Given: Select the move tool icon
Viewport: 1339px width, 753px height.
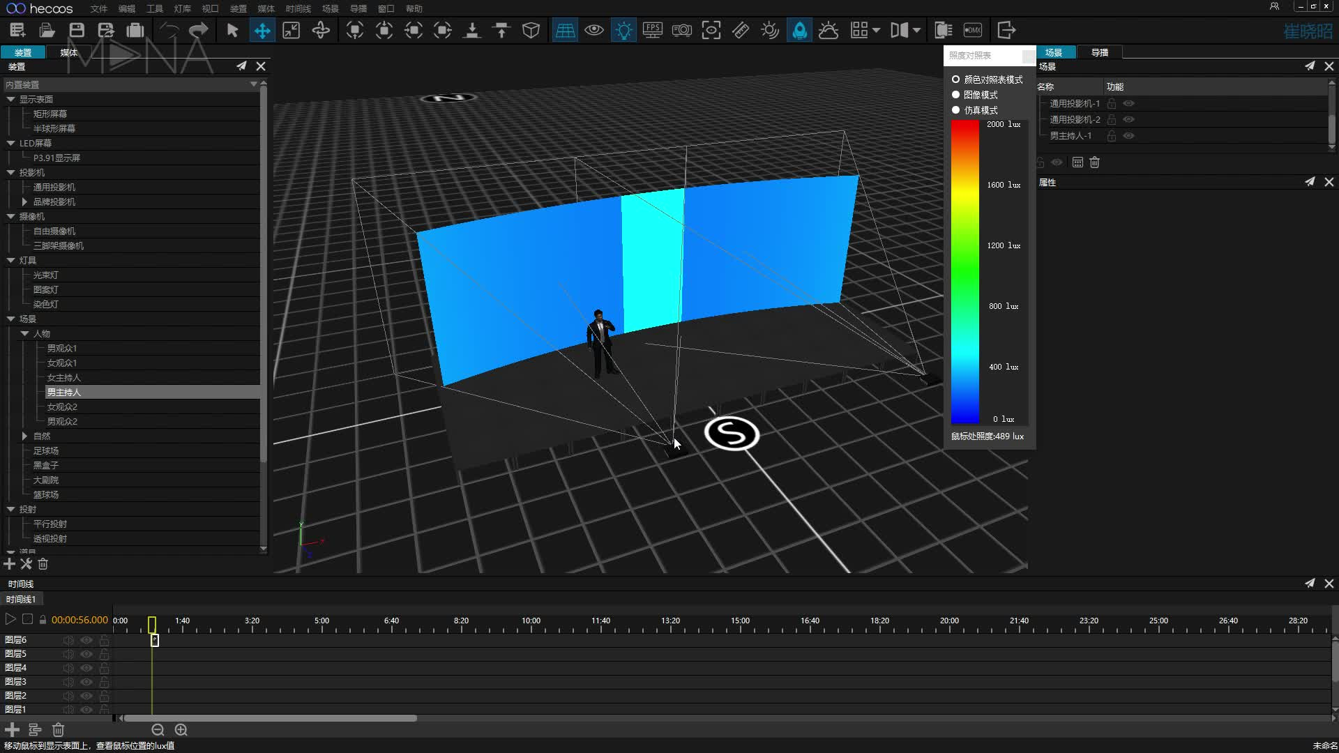Looking at the screenshot, I should [262, 30].
